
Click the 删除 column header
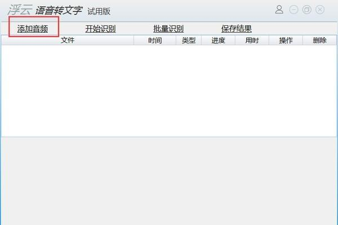click(x=319, y=40)
